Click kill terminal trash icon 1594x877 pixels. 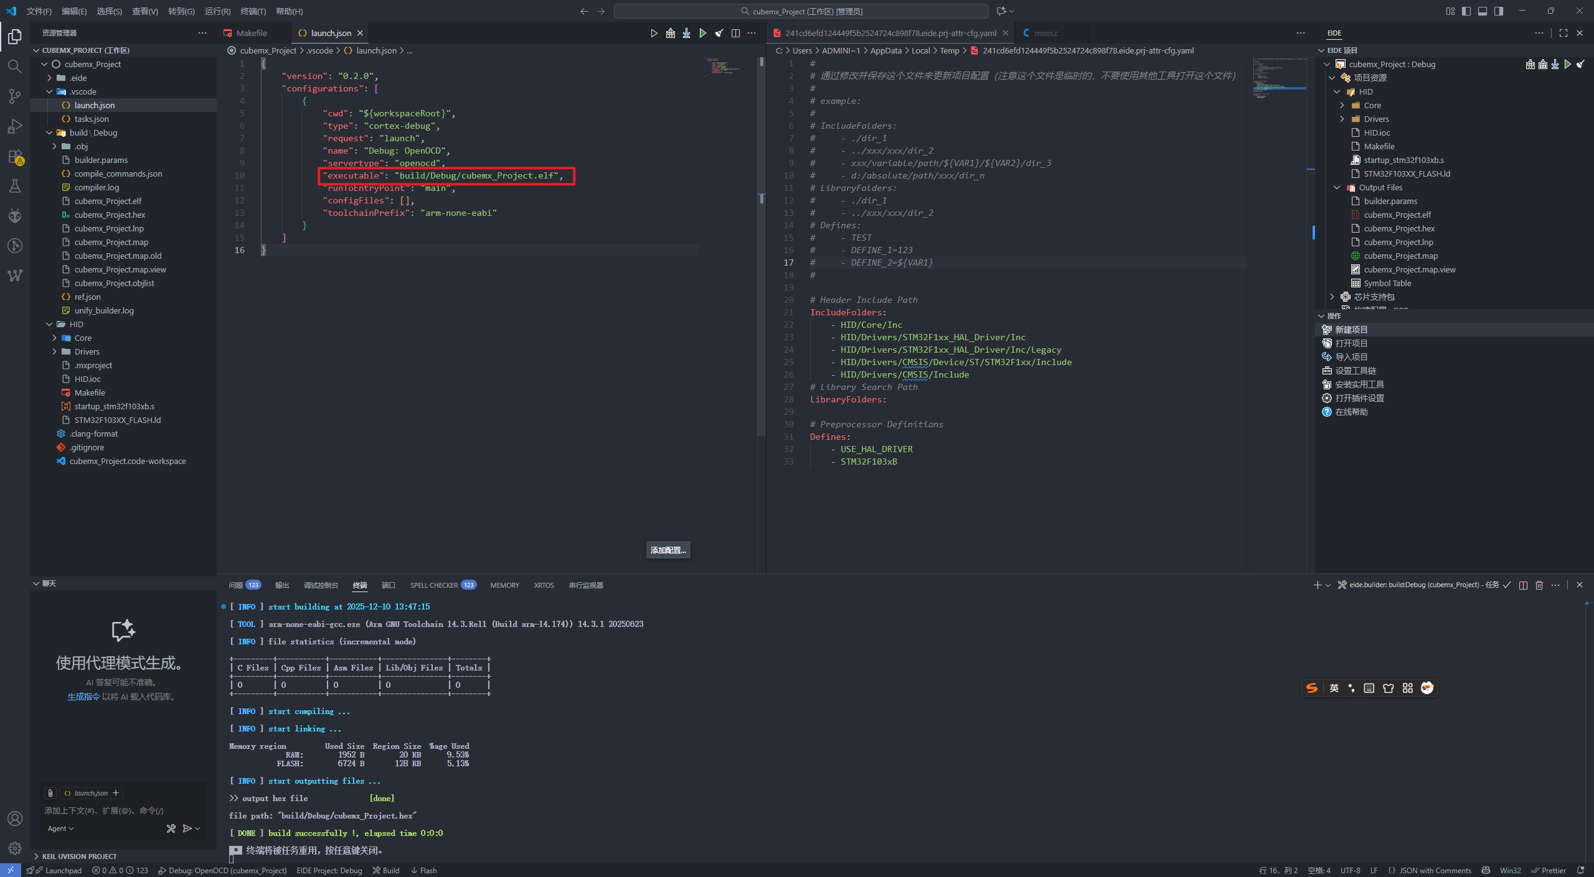coord(1539,585)
